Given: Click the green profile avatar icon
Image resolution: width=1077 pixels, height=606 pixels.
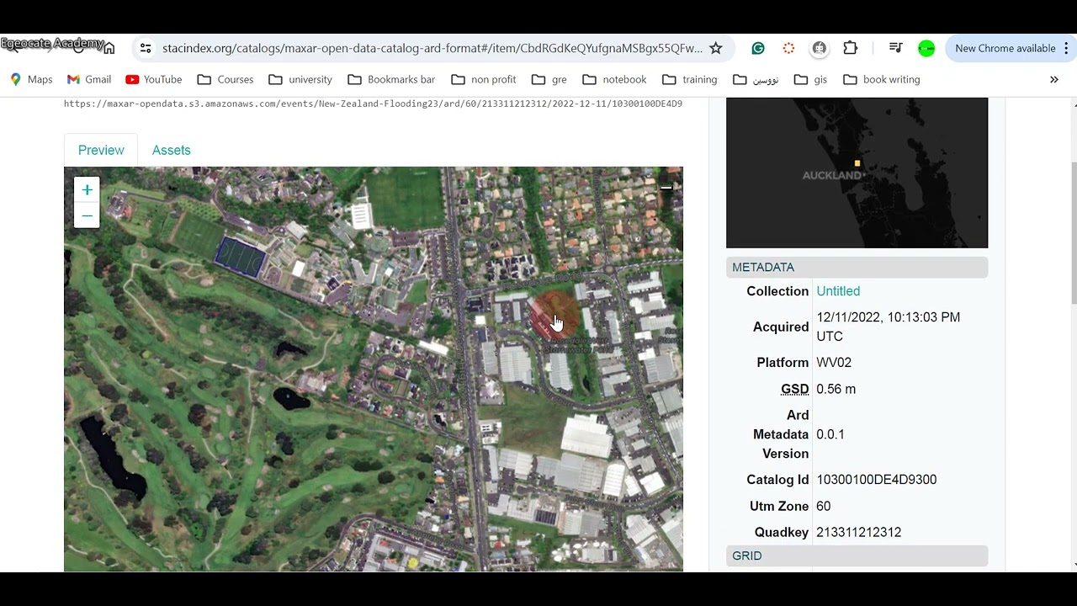Looking at the screenshot, I should pyautogui.click(x=926, y=49).
